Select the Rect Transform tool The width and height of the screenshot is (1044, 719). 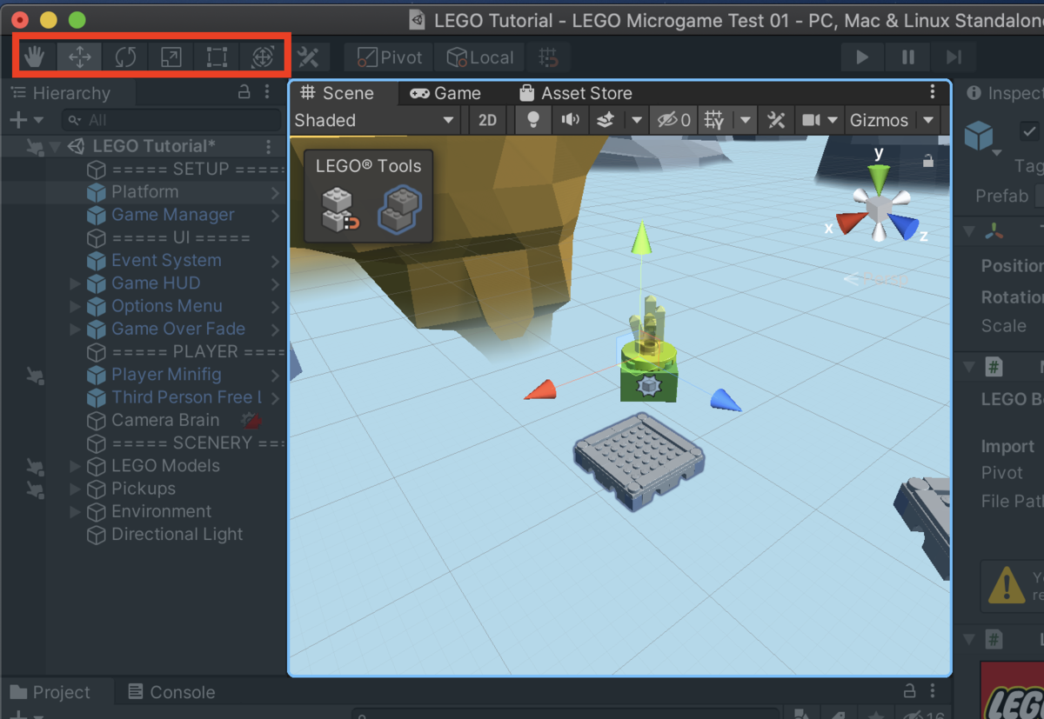tap(217, 57)
